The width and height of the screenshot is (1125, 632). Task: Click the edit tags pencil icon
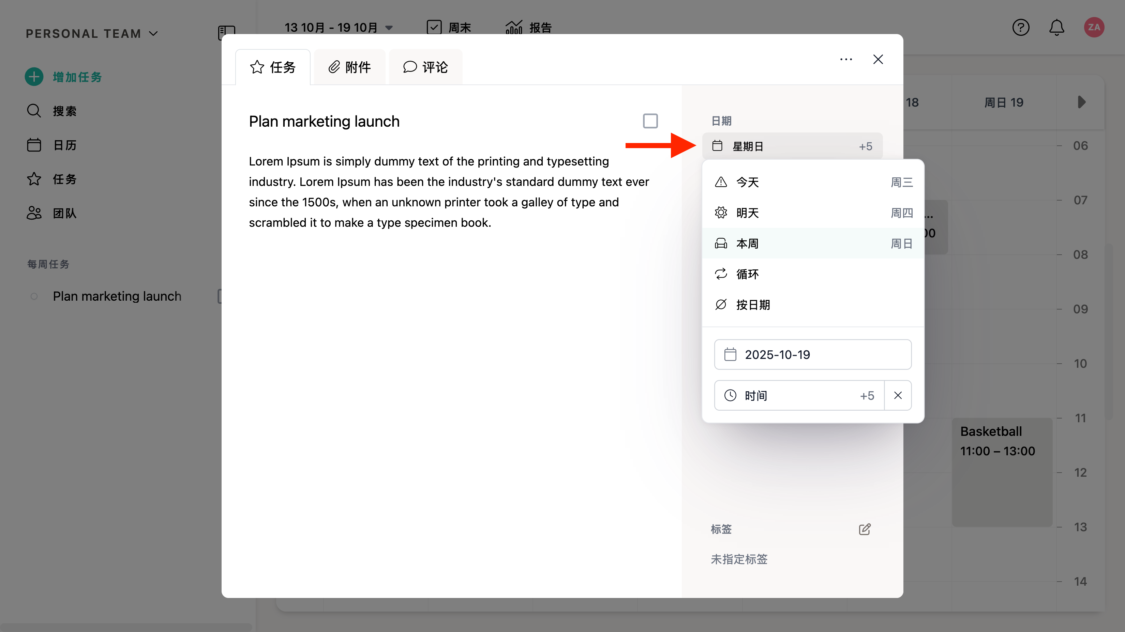coord(864,529)
